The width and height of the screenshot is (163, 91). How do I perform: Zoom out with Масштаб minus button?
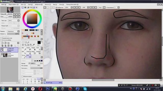(x=14, y=14)
